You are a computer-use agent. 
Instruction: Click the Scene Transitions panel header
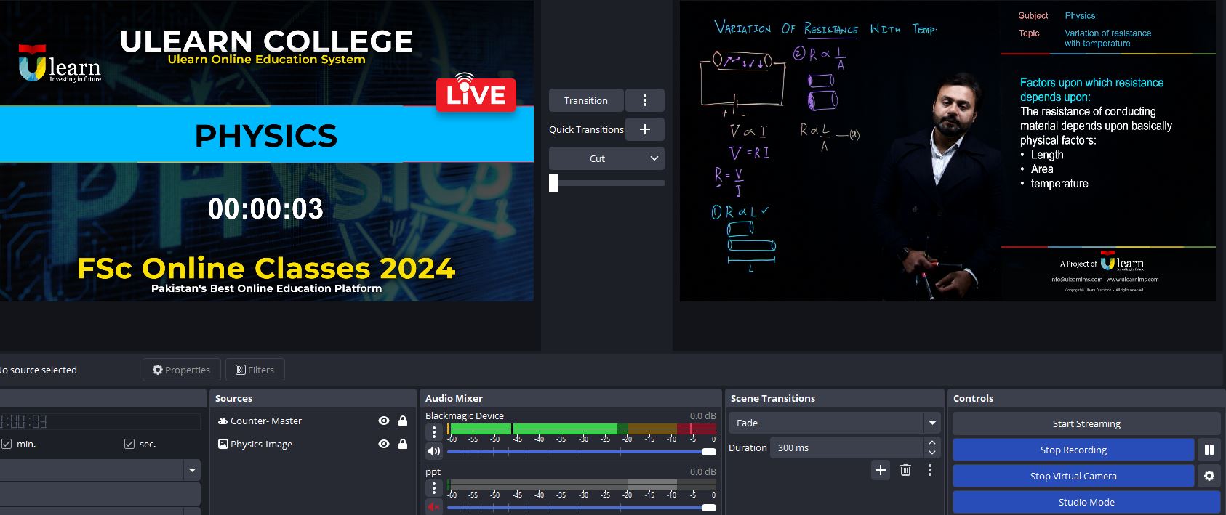tap(834, 398)
